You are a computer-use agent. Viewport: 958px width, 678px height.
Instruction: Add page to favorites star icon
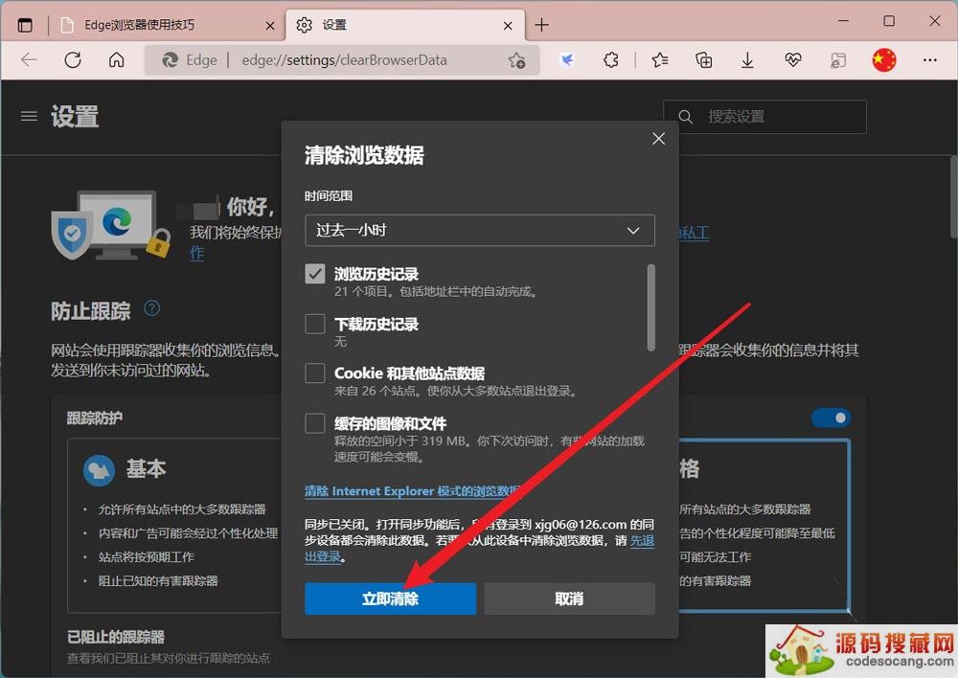tap(516, 59)
